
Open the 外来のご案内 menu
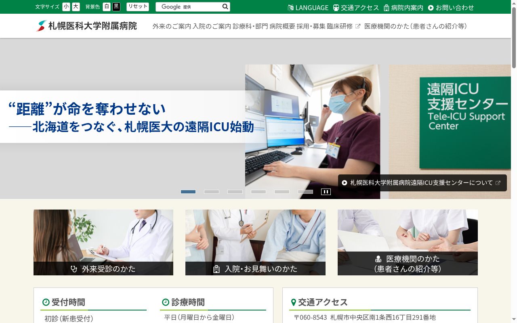172,26
